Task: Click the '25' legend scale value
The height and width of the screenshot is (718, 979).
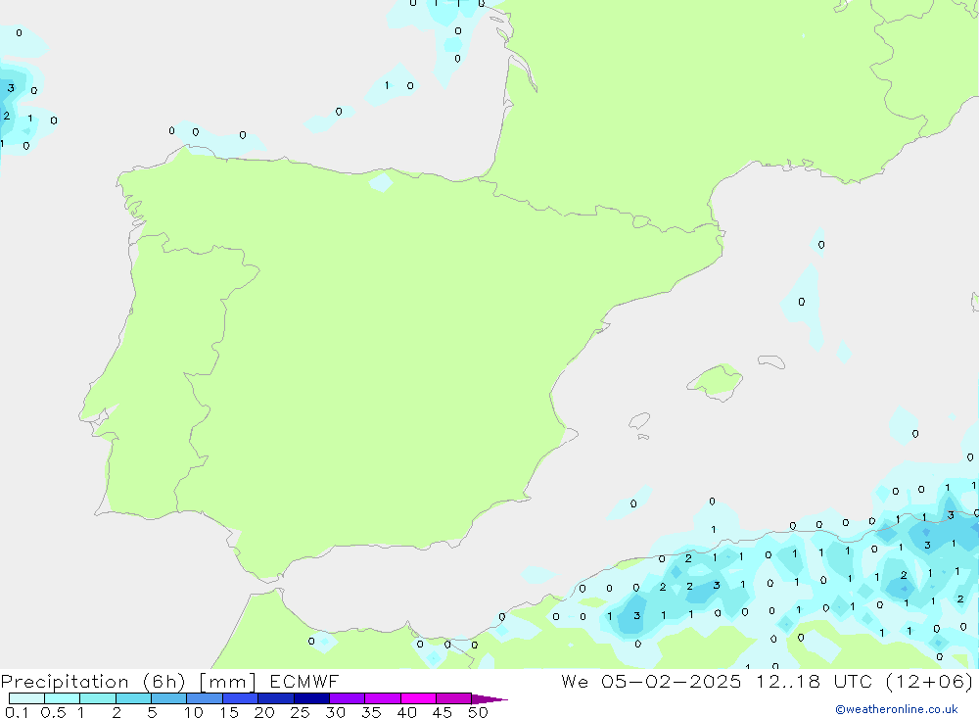Action: tap(300, 712)
